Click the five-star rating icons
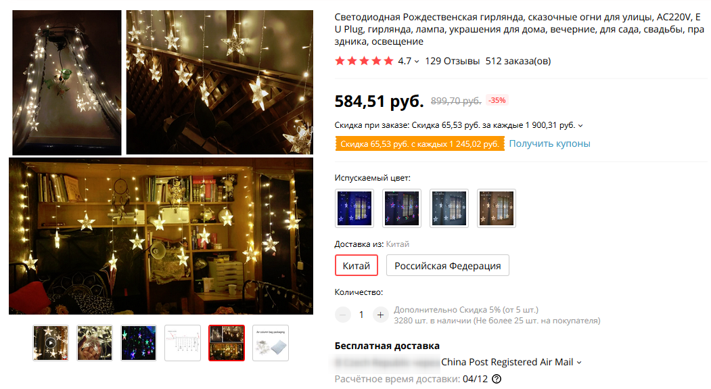The width and height of the screenshot is (711, 389). [x=364, y=61]
